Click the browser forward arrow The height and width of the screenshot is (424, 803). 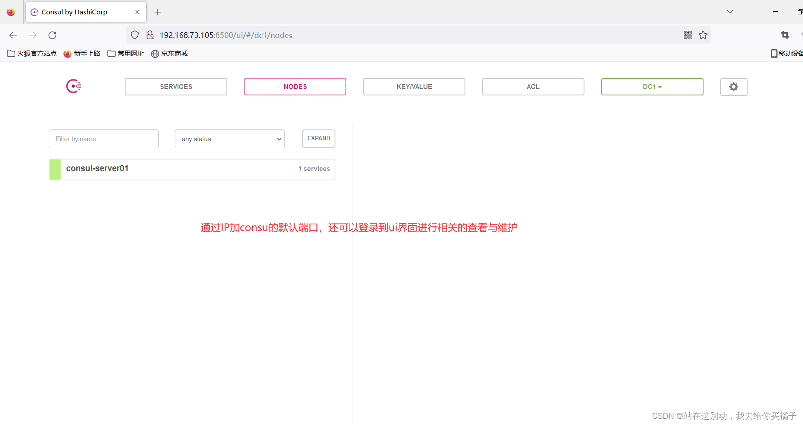tap(33, 35)
